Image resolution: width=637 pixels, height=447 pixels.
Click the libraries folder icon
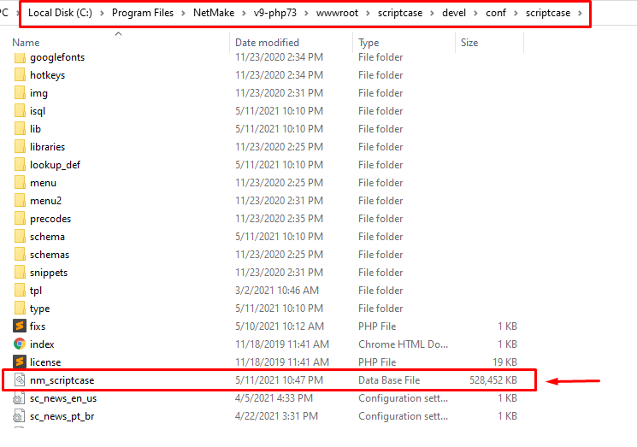(20, 146)
